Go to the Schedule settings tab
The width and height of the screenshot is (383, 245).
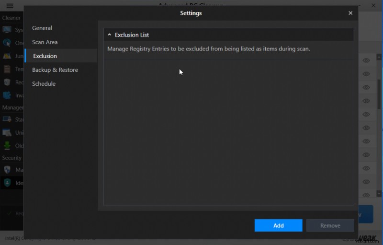(44, 83)
